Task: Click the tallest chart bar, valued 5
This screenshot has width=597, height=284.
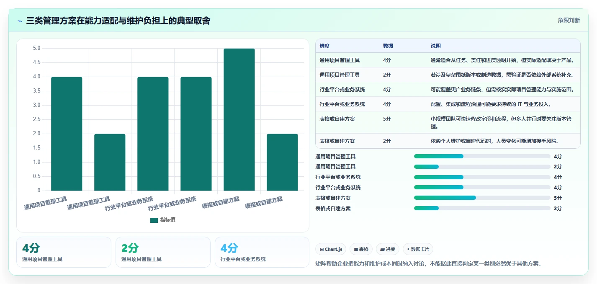Action: [x=239, y=120]
